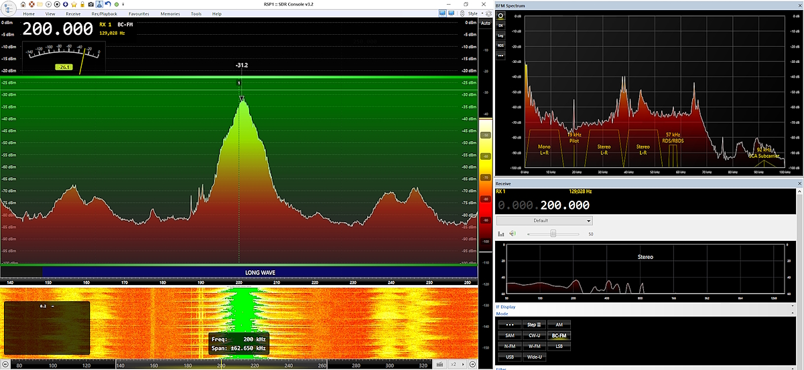The image size is (804, 370).
Task: Click the camera screenshot icon
Action: pos(90,5)
